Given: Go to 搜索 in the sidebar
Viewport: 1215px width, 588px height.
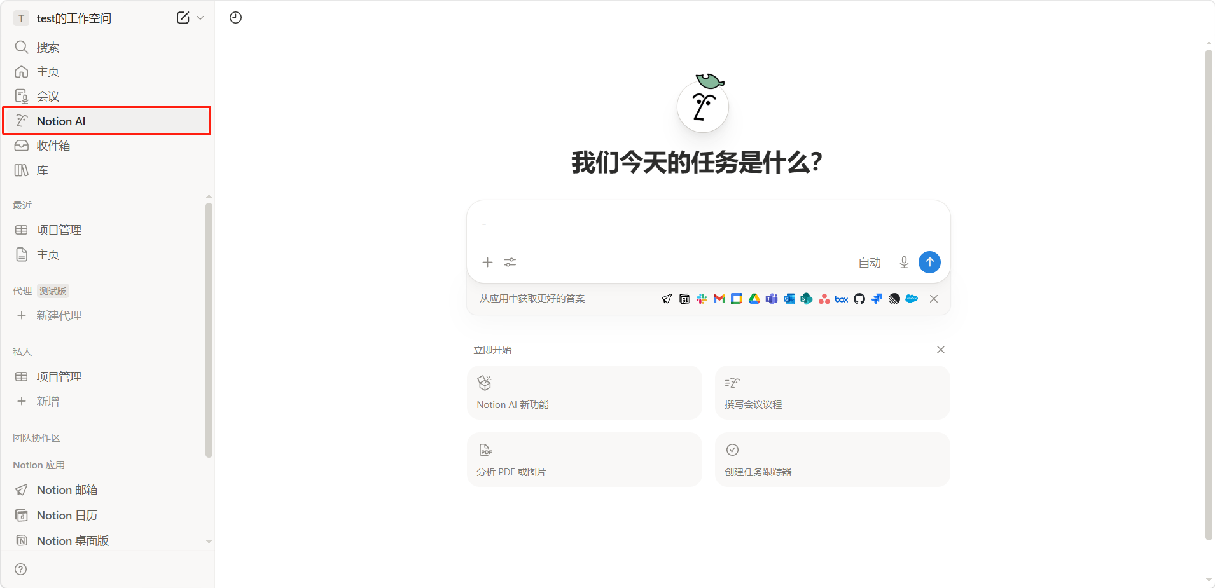Looking at the screenshot, I should (x=48, y=47).
